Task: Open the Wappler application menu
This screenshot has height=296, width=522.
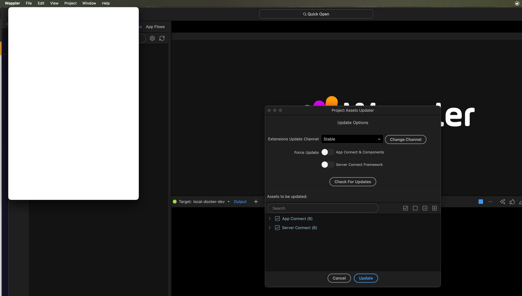Action: pyautogui.click(x=12, y=3)
